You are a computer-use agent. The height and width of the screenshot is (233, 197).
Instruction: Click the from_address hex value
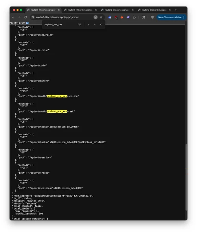pyautogui.click(x=63, y=196)
